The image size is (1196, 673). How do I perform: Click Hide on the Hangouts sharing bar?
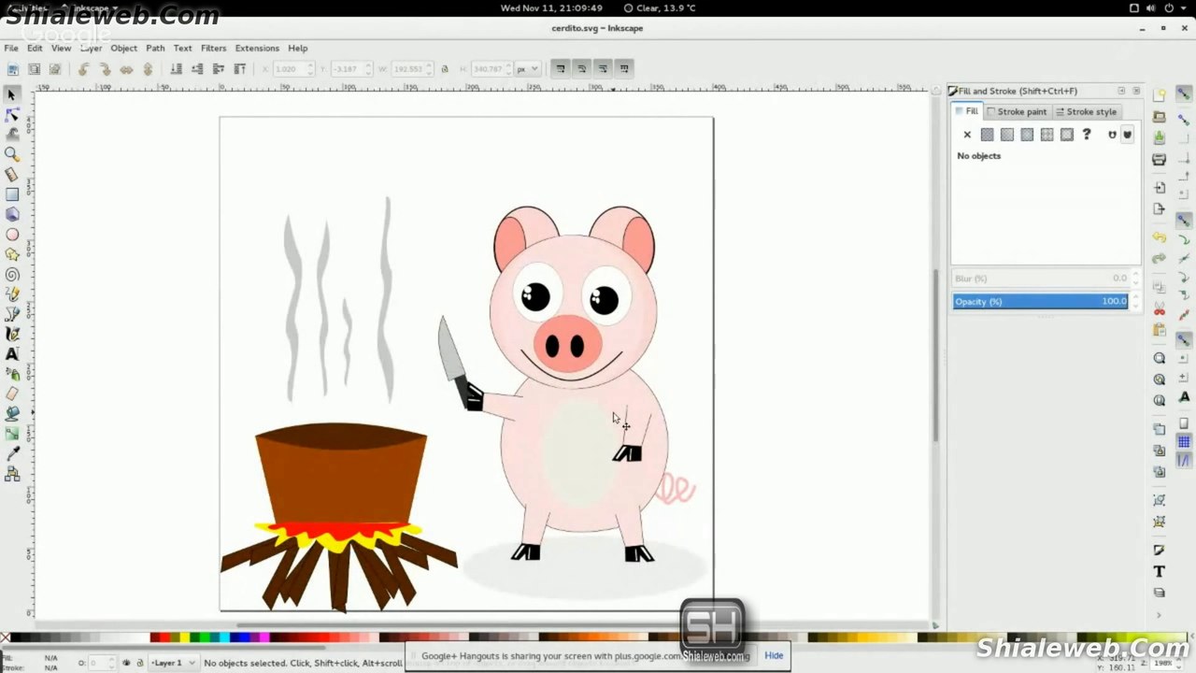pos(774,655)
